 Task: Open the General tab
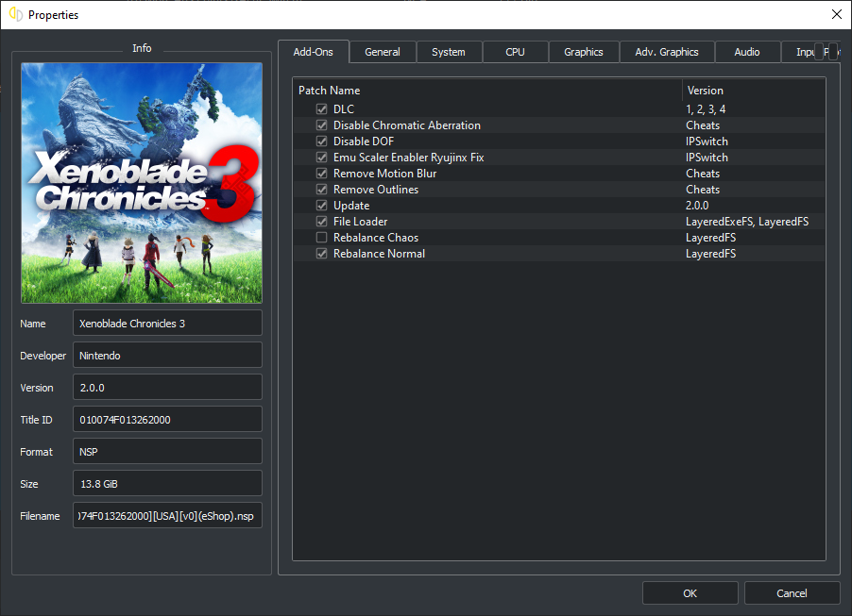383,52
